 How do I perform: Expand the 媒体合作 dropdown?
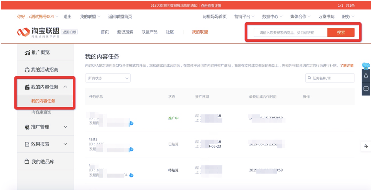pyautogui.click(x=300, y=17)
